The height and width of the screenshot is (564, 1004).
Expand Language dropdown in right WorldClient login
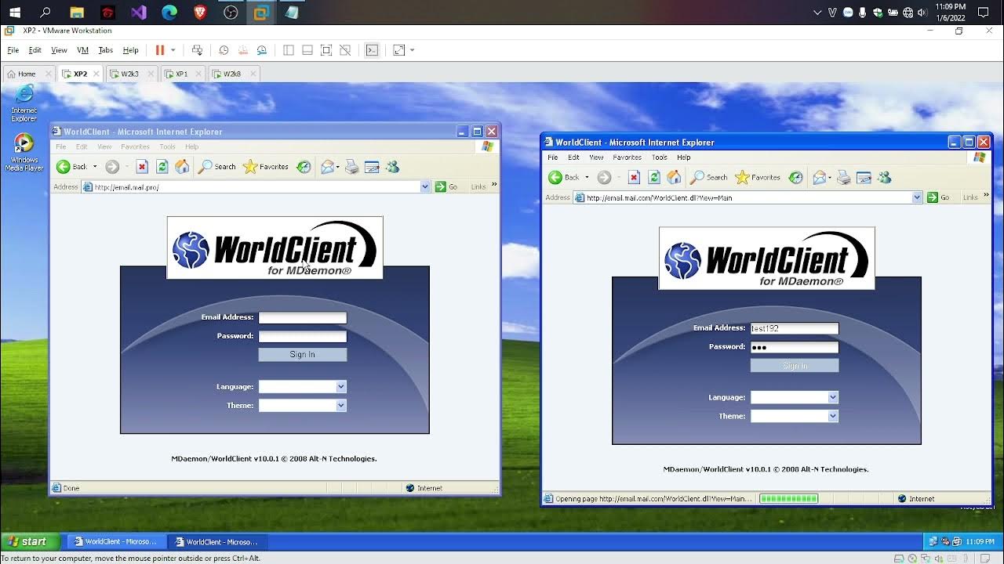click(x=833, y=398)
